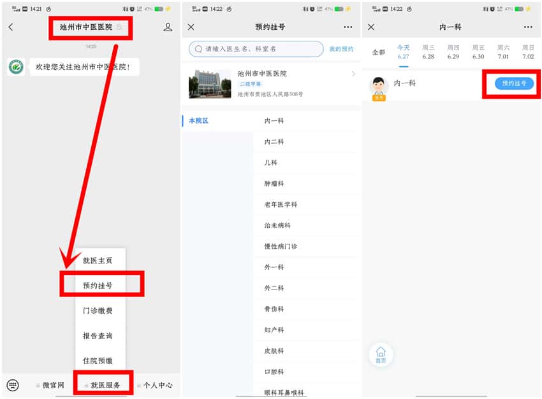Open the 我的预约 link
542x399 pixels.
tap(341, 49)
